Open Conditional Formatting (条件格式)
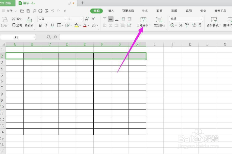Image resolution: width=232 pixels, height=154 pixels. [x=214, y=22]
